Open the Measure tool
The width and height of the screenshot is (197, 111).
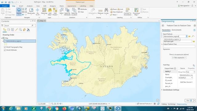[100, 12]
